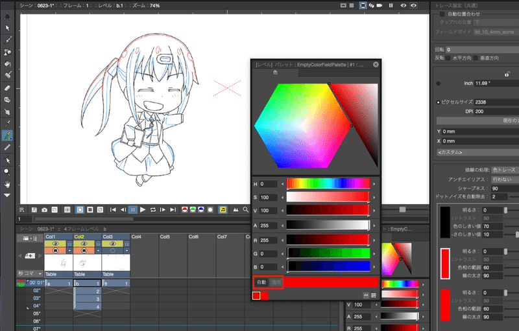Toggle the green channel view
This screenshot has height=331, width=519.
pyautogui.click(x=193, y=210)
